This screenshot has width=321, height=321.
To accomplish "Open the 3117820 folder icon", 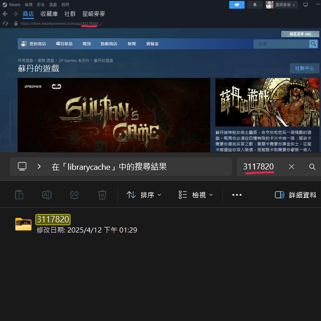I will 23,224.
